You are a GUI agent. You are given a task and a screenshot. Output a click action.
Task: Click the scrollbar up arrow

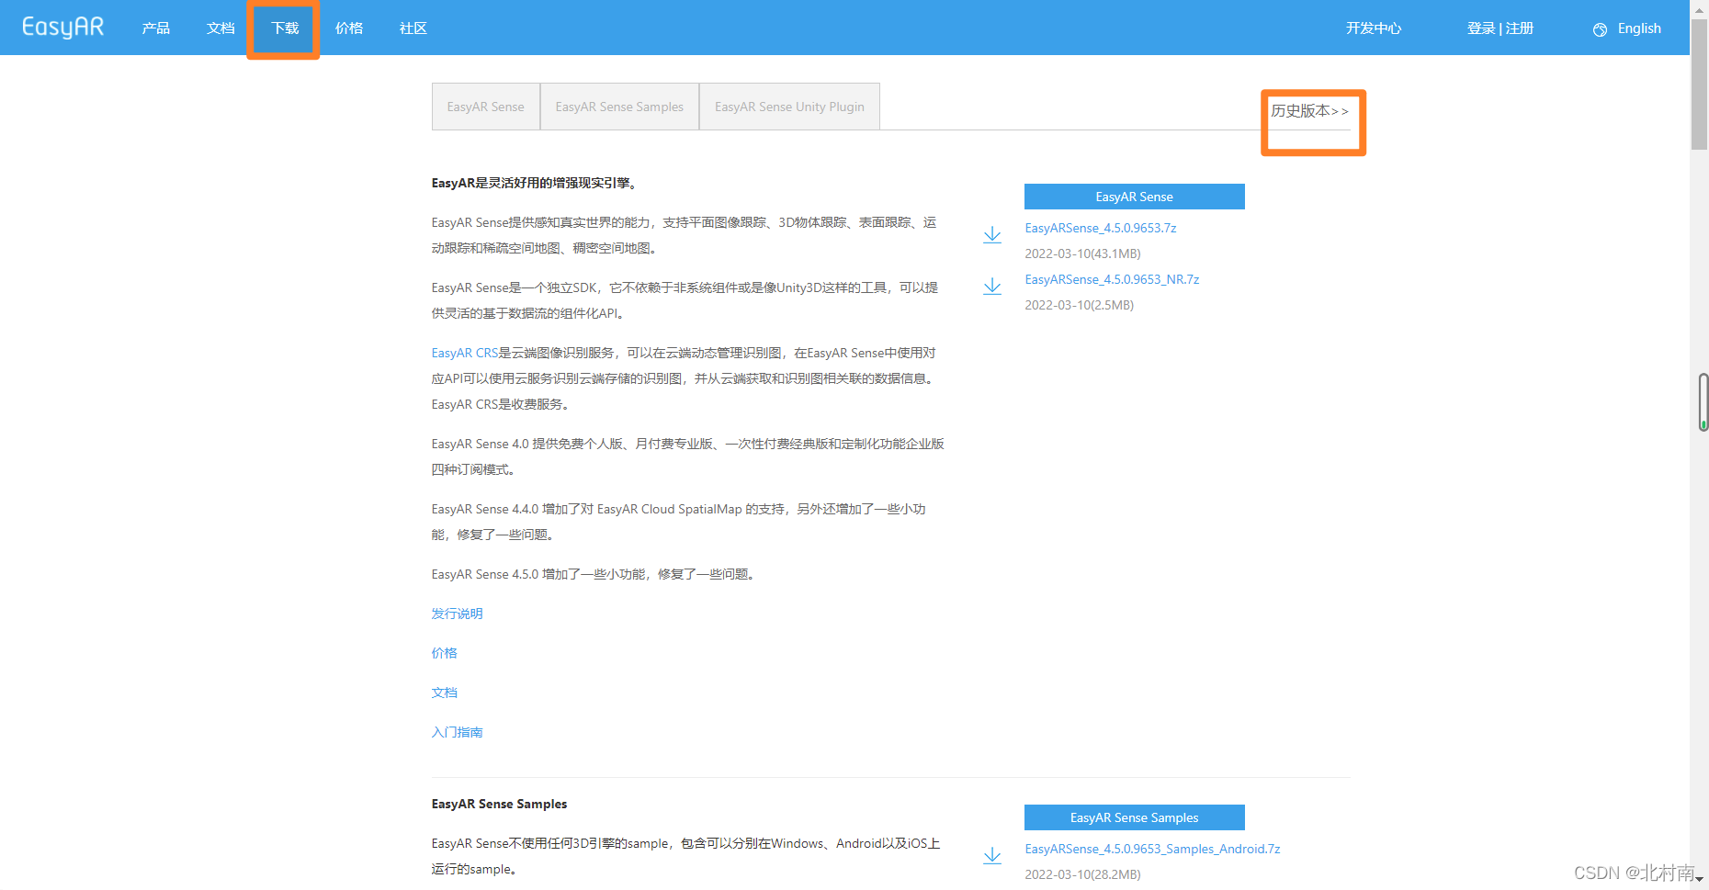pos(1699,8)
